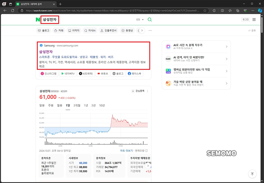Click the green search magnifier icon

pos(150,20)
